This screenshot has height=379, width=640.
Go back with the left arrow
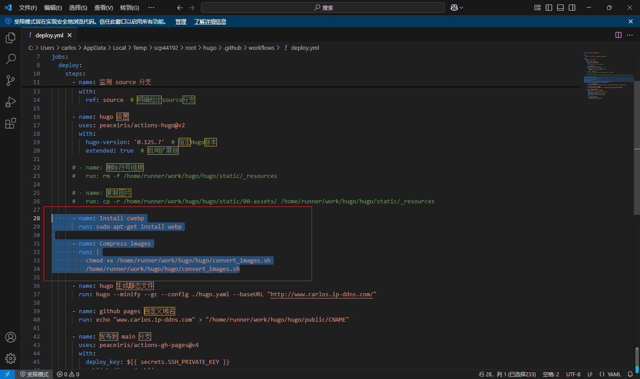pyautogui.click(x=180, y=8)
